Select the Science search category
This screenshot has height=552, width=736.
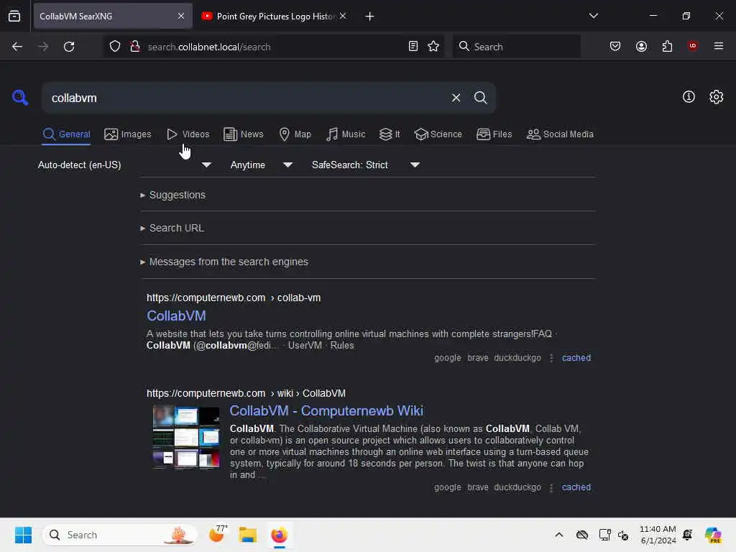pyautogui.click(x=438, y=134)
